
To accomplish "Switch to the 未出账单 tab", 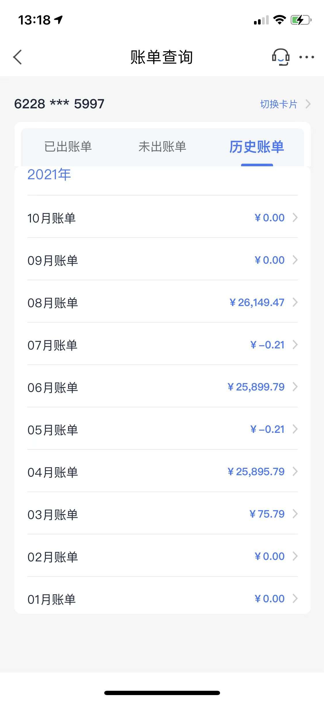I will tap(162, 147).
